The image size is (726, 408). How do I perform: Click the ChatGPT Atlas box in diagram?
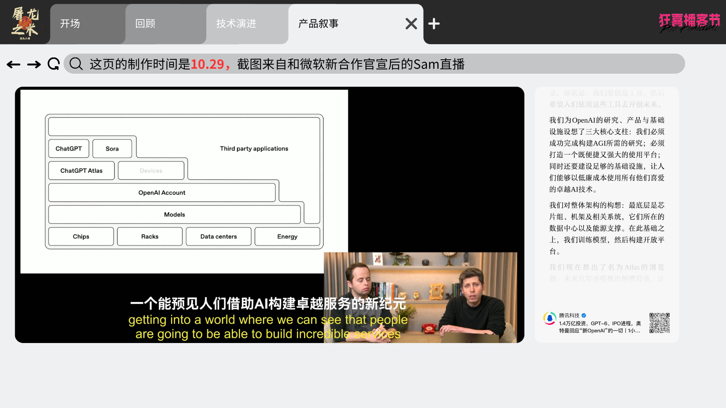click(x=81, y=171)
